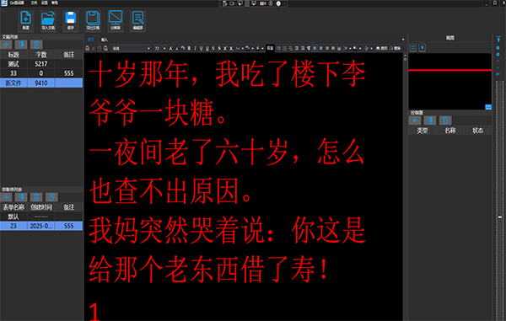
Task: Open the font color dropdown arrow
Action: point(262,49)
